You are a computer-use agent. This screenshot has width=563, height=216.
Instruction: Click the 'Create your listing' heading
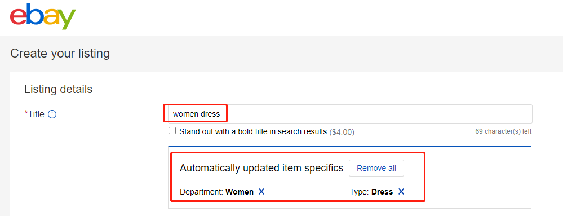tap(60, 54)
